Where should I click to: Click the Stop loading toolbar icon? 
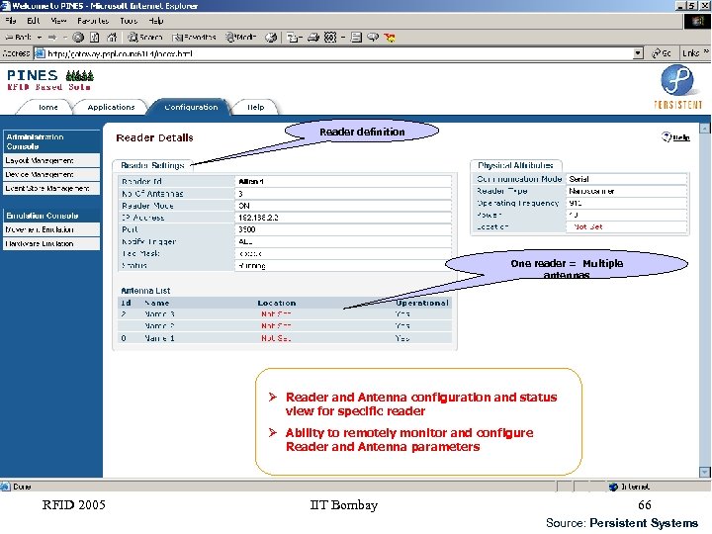pyautogui.click(x=78, y=38)
